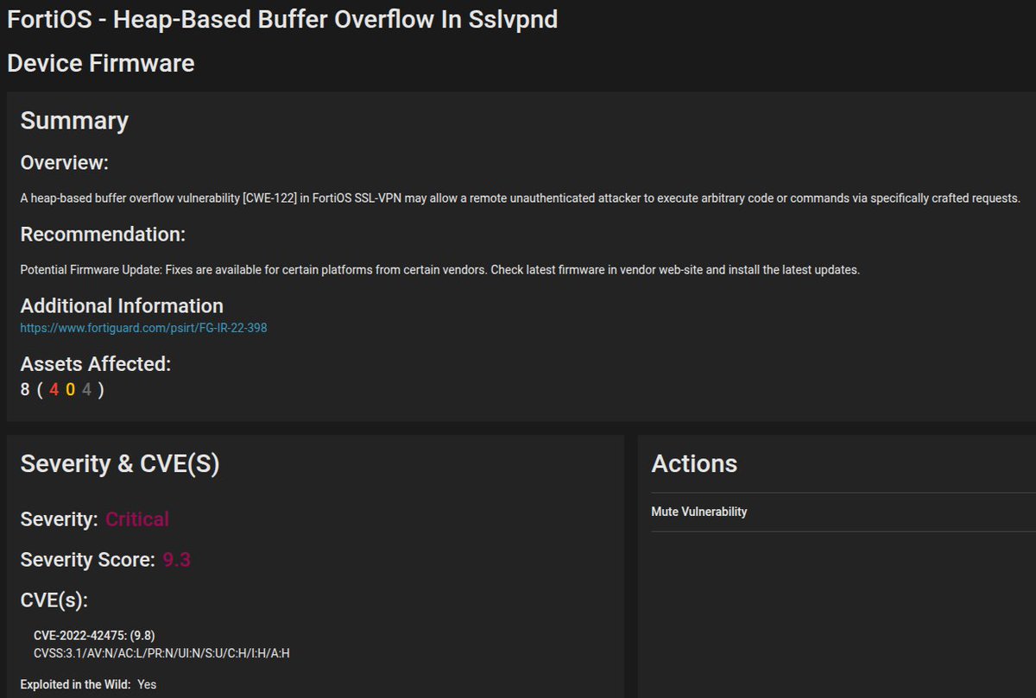The height and width of the screenshot is (698, 1036).
Task: Click the Potential Firmware Update recommendation text
Action: tap(440, 270)
